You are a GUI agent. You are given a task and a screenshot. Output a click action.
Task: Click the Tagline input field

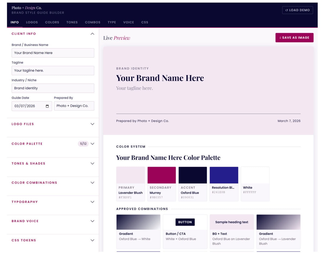(53, 71)
